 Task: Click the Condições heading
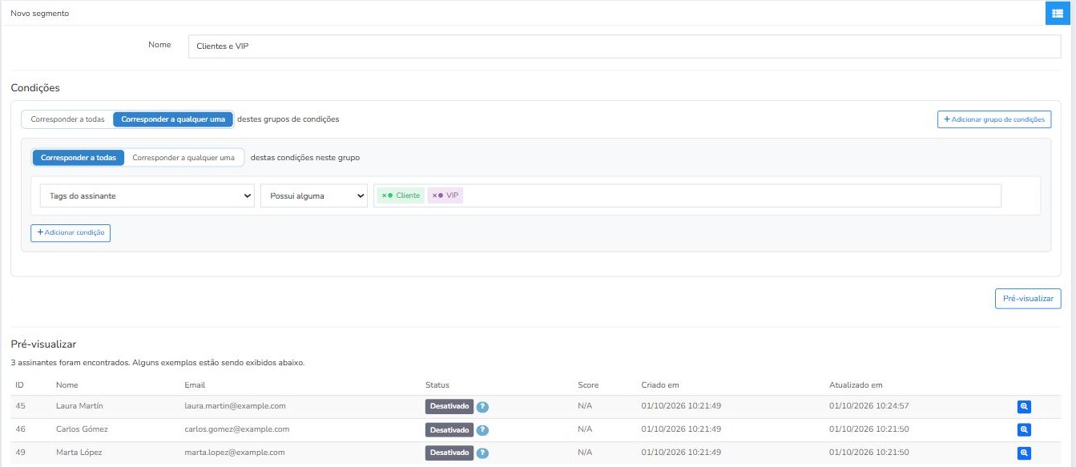[x=35, y=88]
